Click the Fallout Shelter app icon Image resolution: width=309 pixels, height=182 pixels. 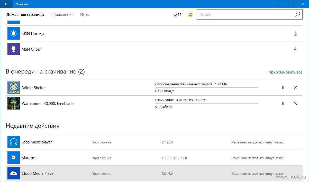tap(14, 88)
